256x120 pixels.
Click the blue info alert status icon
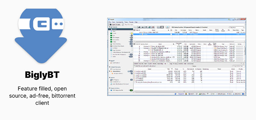(x=243, y=94)
